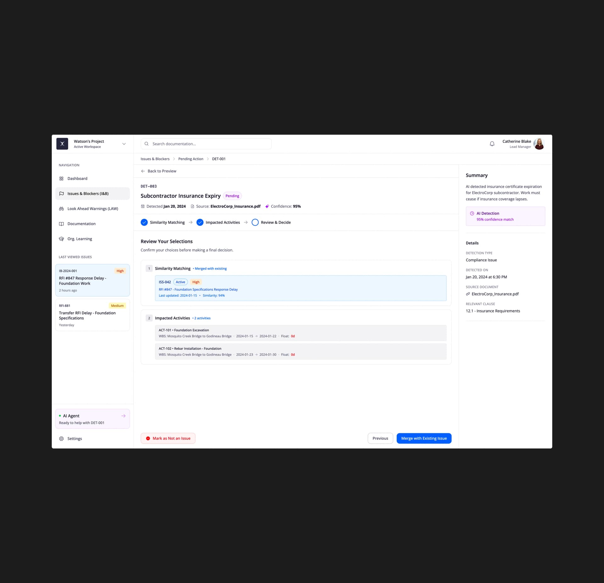Viewport: 604px width, 583px height.
Task: Open ElectroCorp_Insurance.pdf in Details panel
Action: tap(495, 294)
